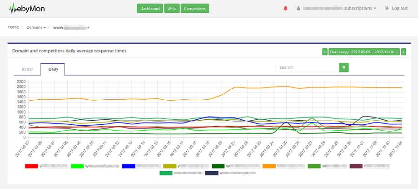Click the WebyMon logo
This screenshot has height=189, width=418.
26,9
